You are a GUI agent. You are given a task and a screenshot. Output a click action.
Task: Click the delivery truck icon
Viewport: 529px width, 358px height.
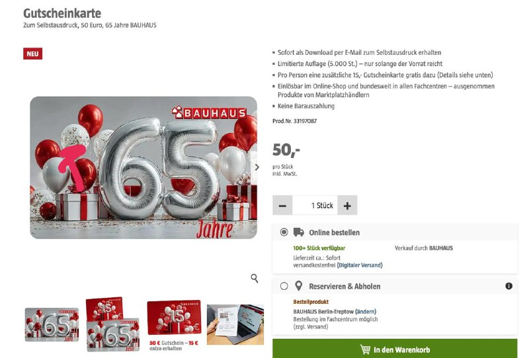299,233
